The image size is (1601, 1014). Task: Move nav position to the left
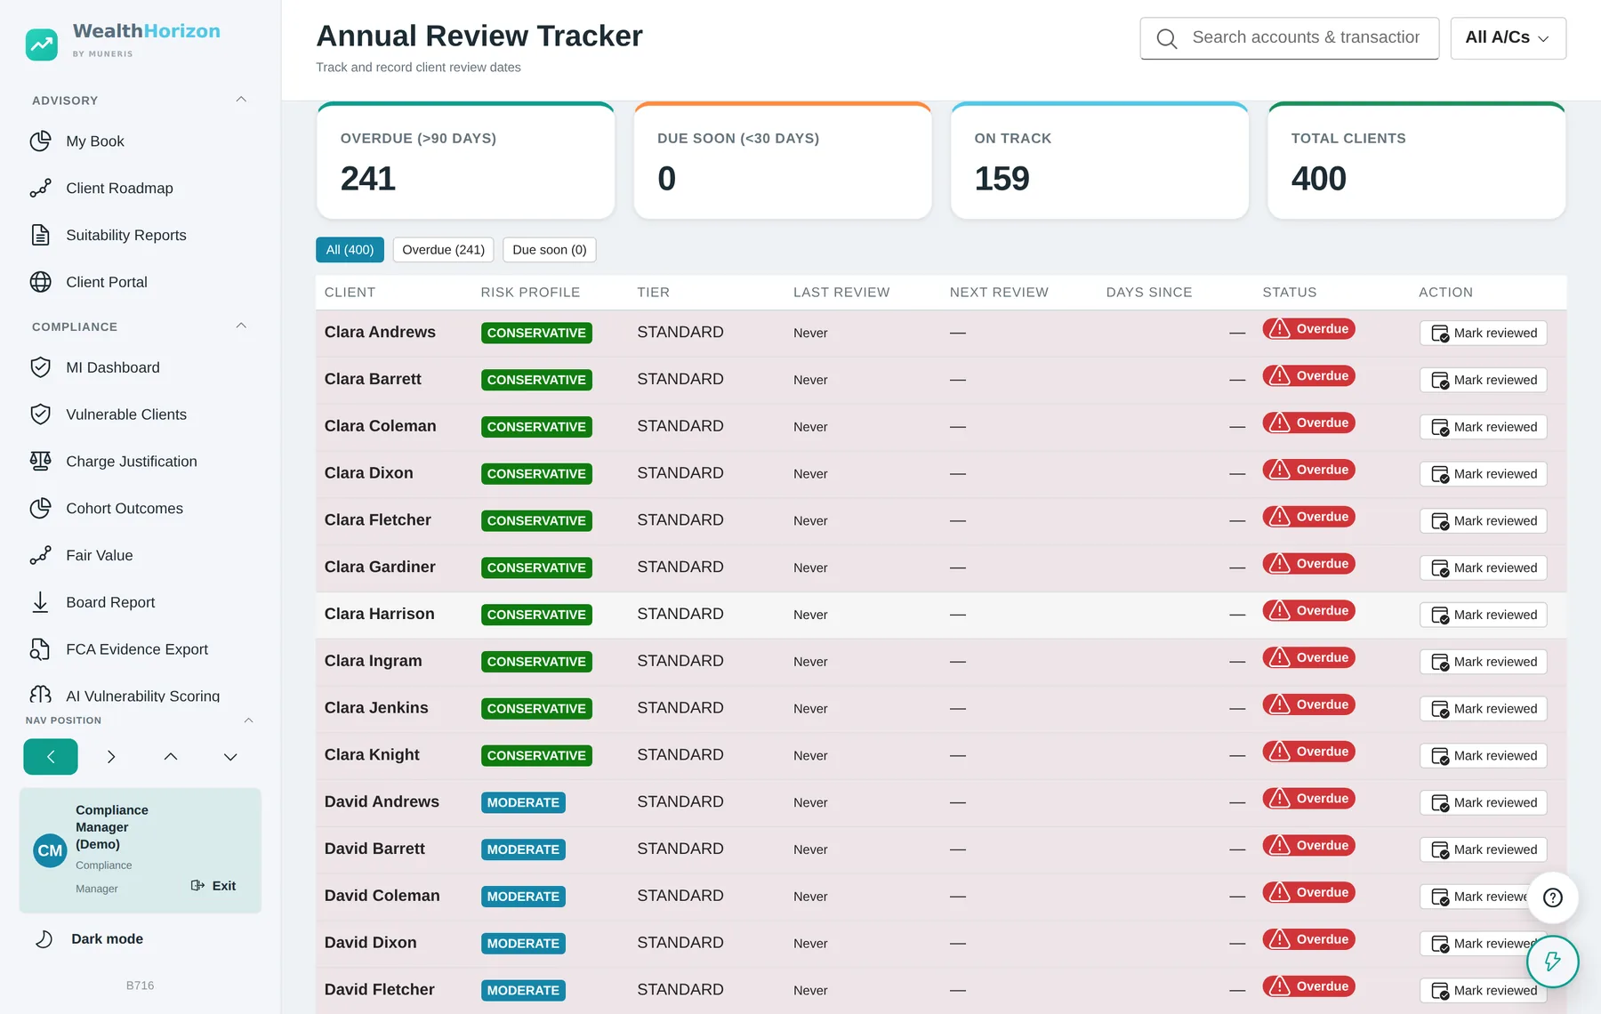point(51,757)
